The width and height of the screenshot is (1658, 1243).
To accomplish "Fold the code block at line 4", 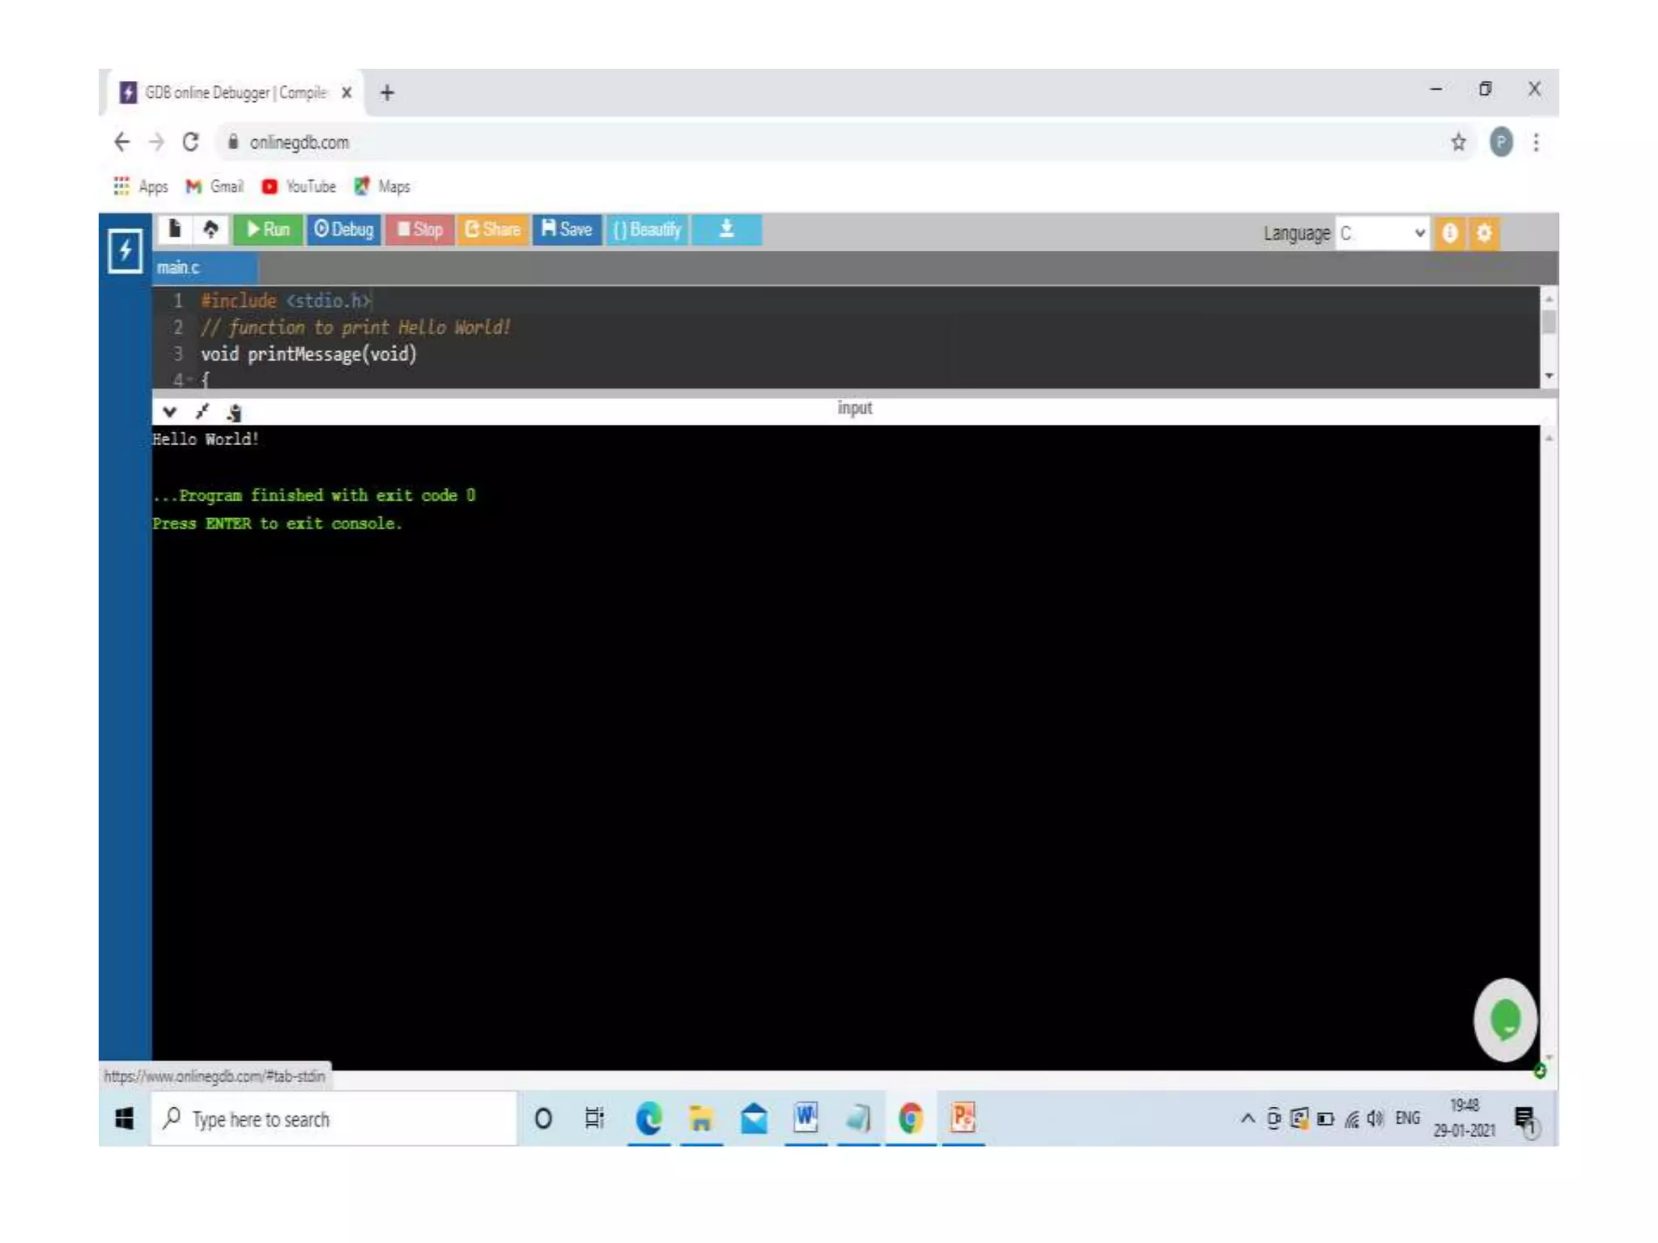I will tap(189, 379).
